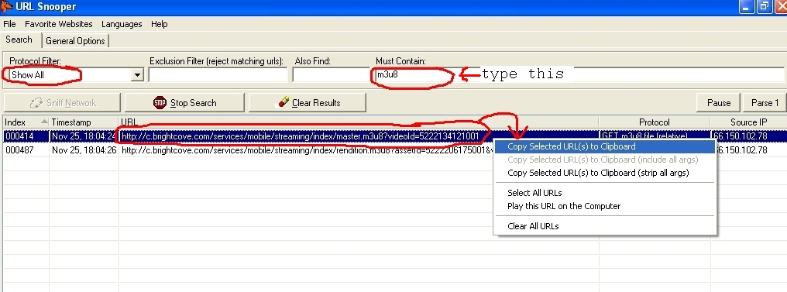Click the Pause button

click(x=719, y=103)
